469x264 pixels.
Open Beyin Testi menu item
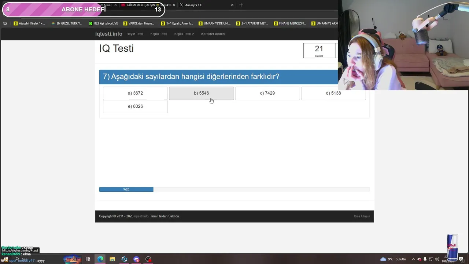(135, 34)
